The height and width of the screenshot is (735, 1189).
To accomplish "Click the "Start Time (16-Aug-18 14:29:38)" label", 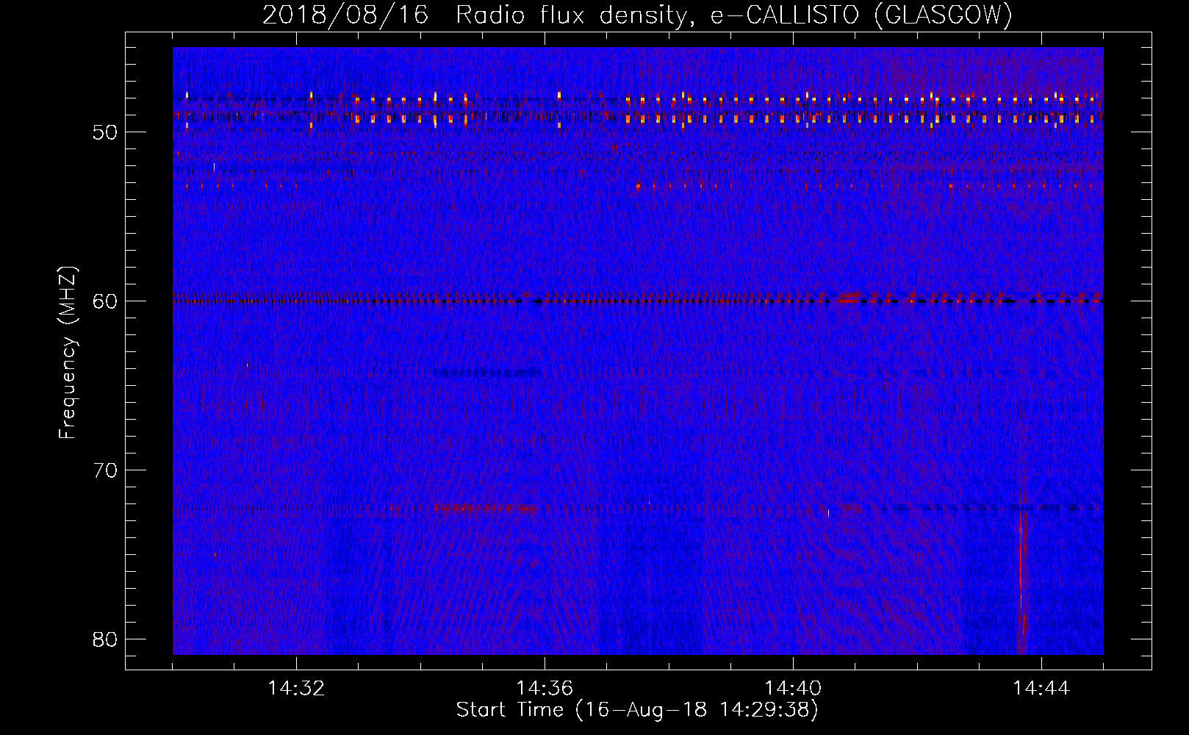I will coord(637,710).
